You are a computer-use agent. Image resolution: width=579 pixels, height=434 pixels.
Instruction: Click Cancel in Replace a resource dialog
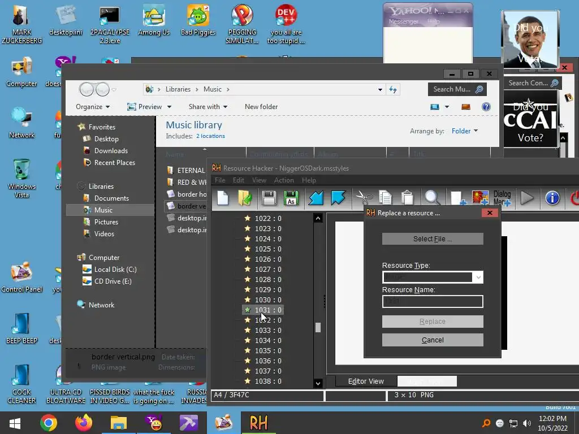433,340
